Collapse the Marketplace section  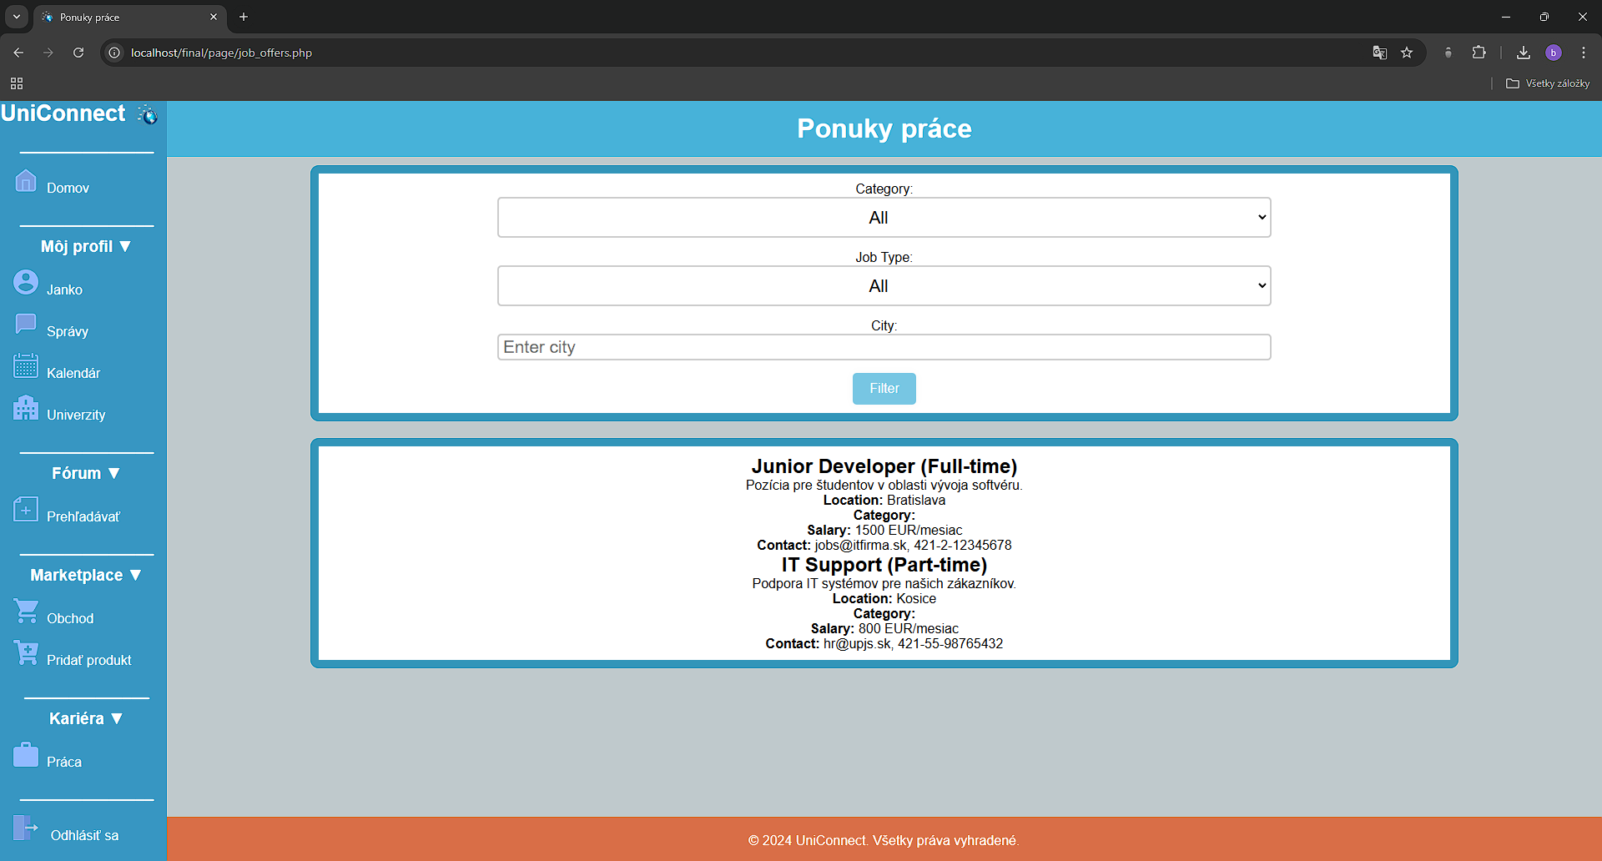coord(86,575)
